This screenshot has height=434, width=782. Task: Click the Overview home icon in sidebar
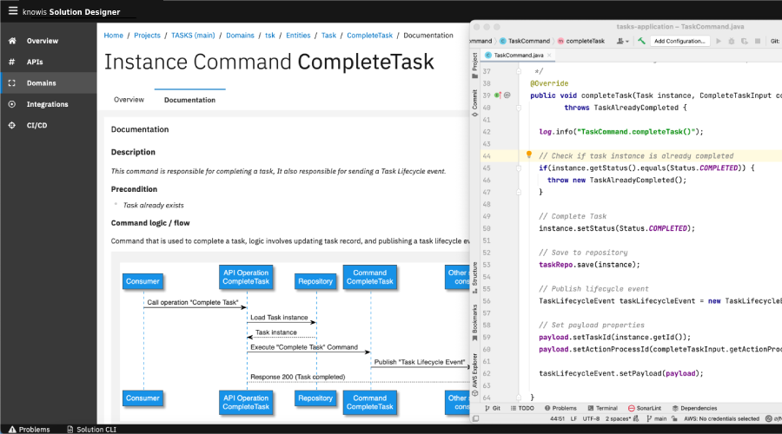pos(12,41)
